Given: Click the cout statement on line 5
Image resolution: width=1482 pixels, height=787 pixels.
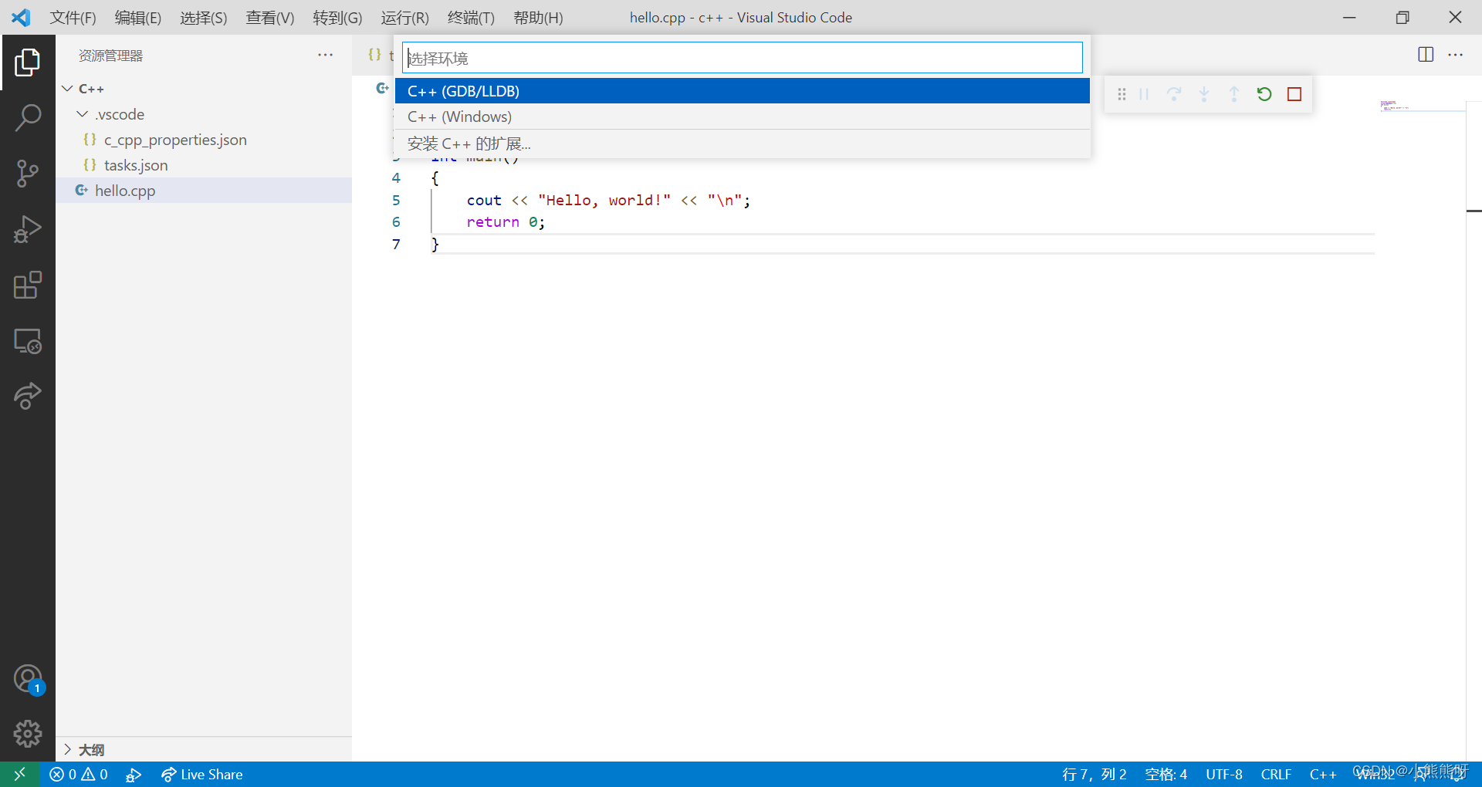Looking at the screenshot, I should [608, 200].
